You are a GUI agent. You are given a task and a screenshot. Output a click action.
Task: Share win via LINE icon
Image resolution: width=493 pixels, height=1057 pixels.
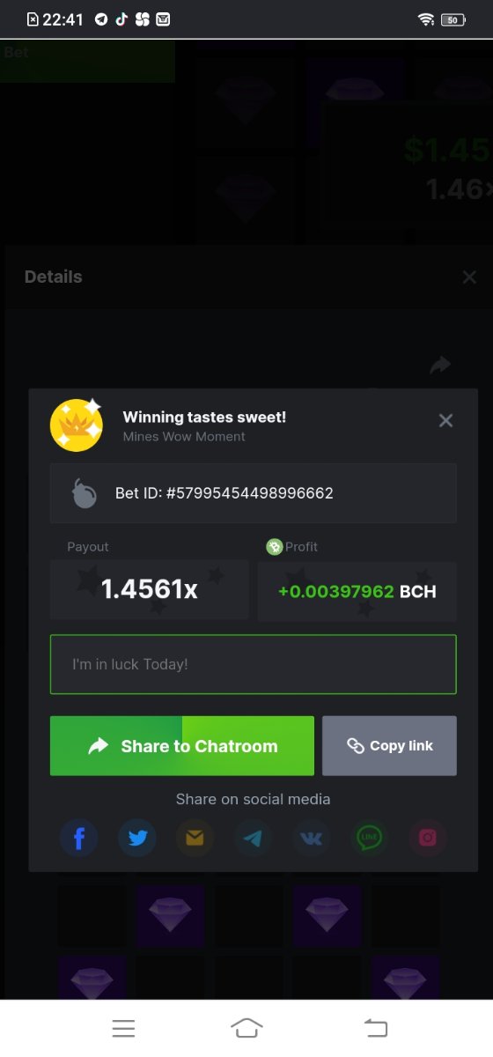[x=370, y=838]
